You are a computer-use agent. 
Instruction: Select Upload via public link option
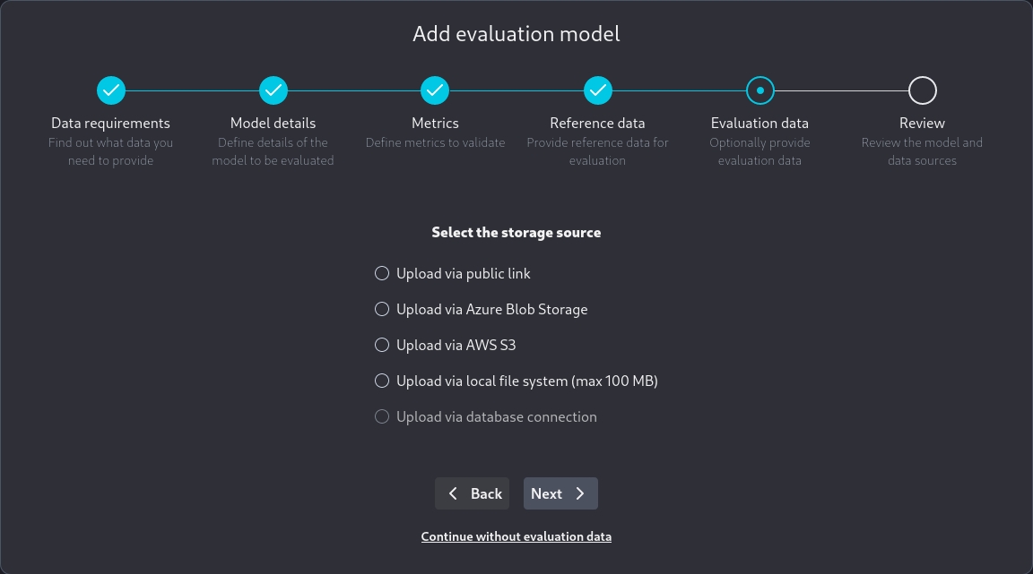point(382,273)
